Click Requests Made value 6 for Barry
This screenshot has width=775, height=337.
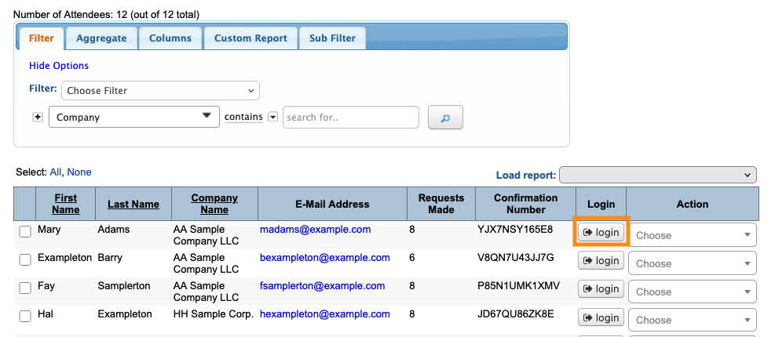411,258
